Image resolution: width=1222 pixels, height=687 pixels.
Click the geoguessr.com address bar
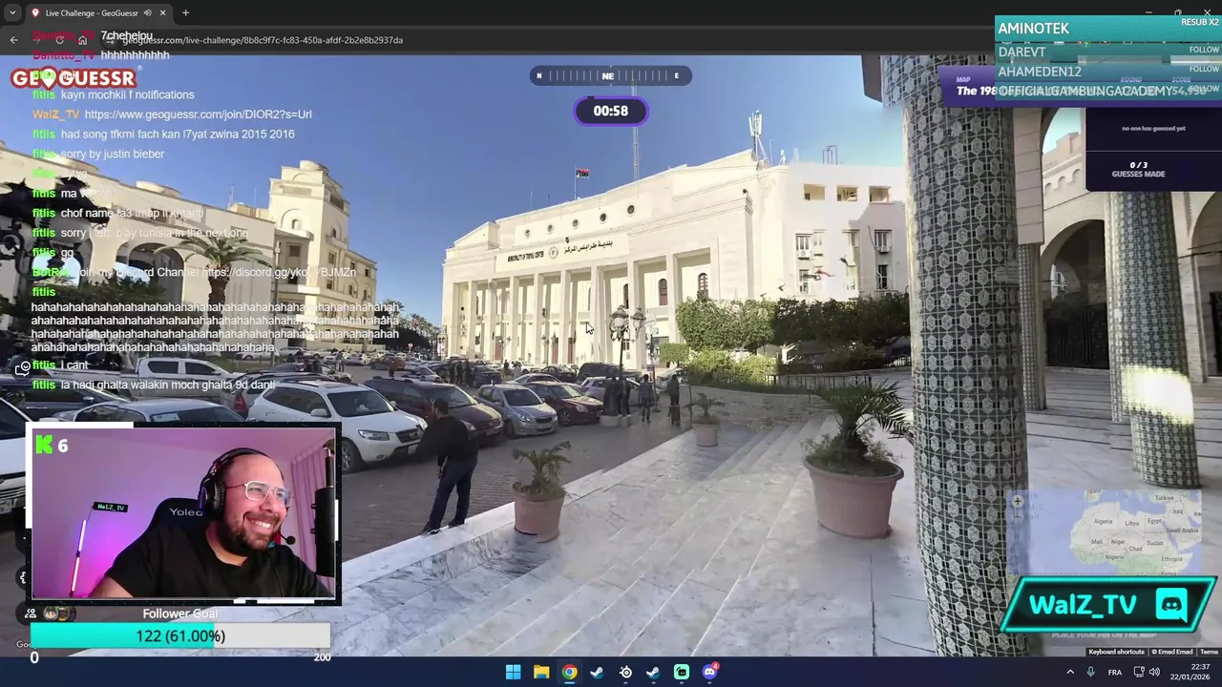[263, 40]
